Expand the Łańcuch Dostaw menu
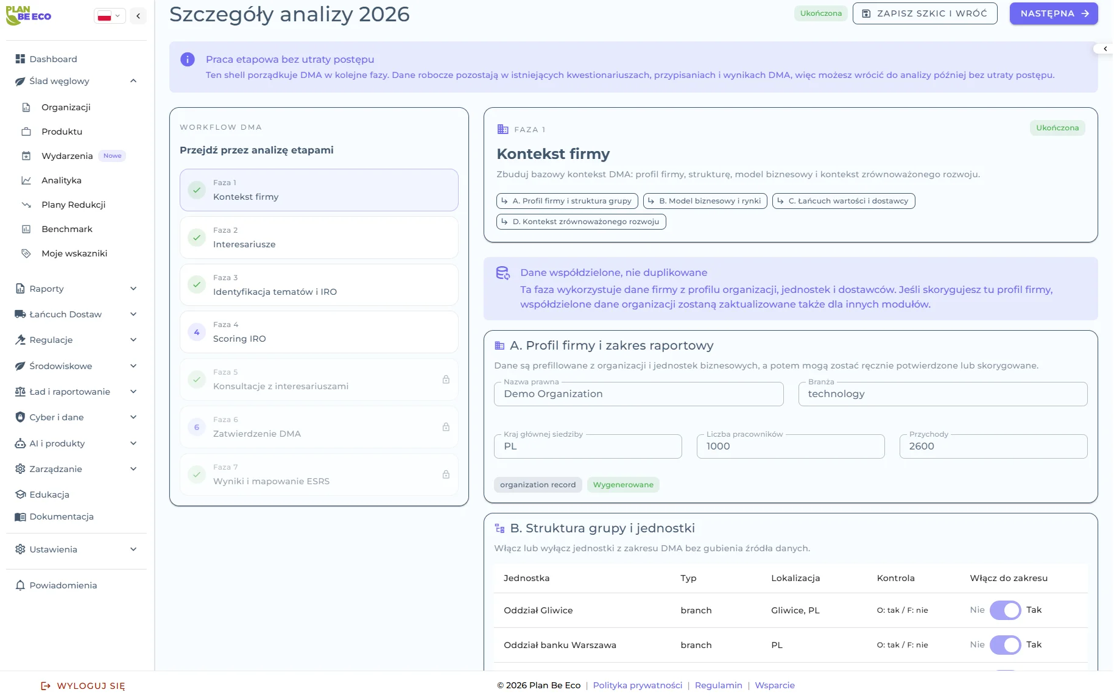This screenshot has height=698, width=1114. pyautogui.click(x=133, y=314)
